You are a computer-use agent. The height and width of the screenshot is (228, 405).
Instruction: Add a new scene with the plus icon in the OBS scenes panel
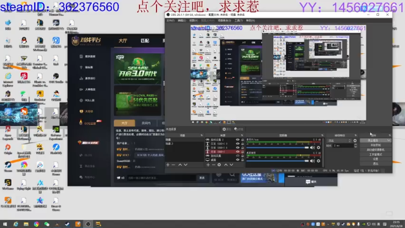[x=168, y=165]
